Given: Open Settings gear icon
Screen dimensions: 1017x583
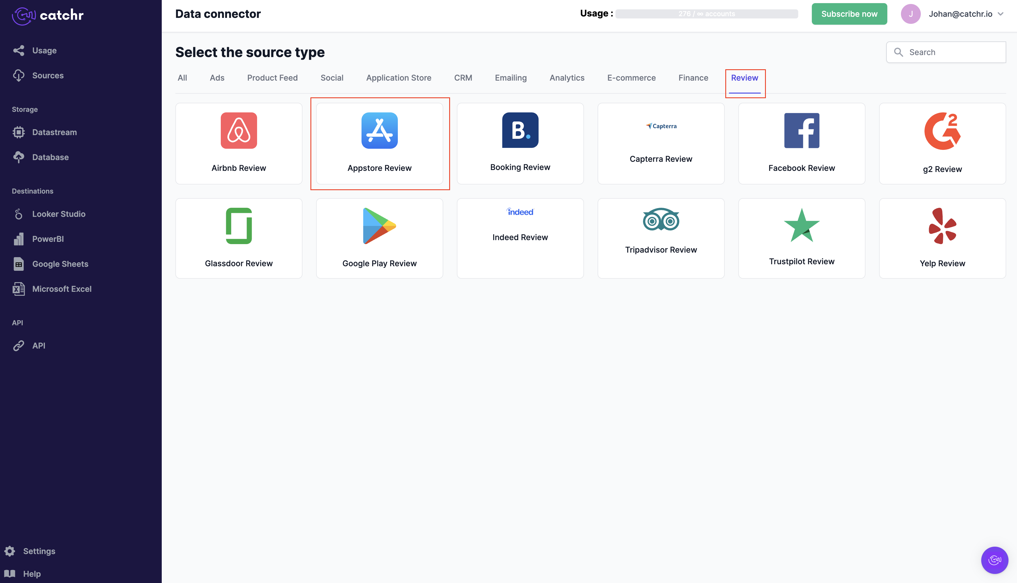Looking at the screenshot, I should pos(10,551).
